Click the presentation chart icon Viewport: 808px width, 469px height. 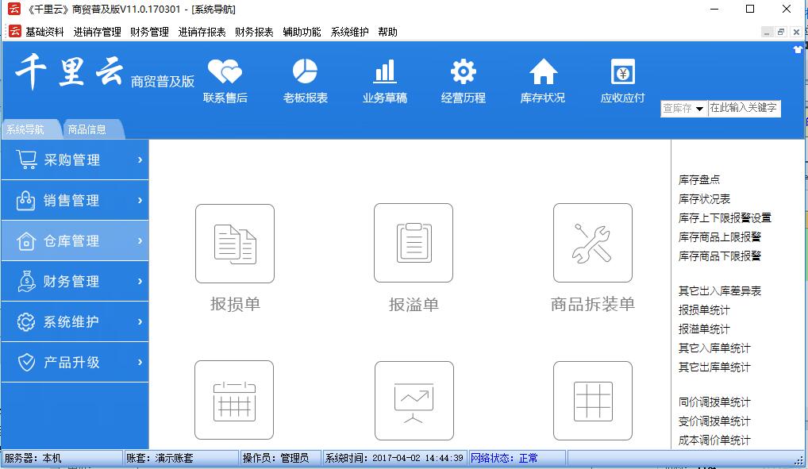(414, 401)
